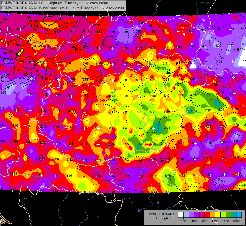Click the wind shear value '0.793'
Viewport: 246px width, 226px height.
pos(15,142)
